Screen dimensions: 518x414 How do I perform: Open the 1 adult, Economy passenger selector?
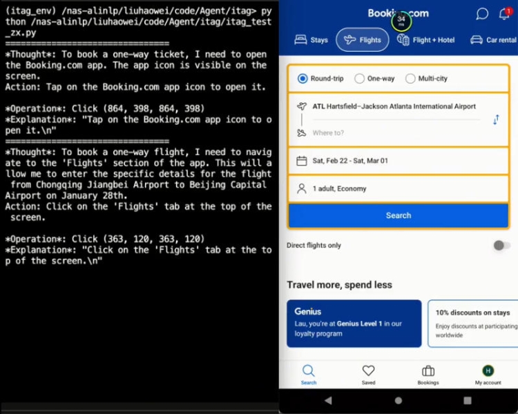398,188
